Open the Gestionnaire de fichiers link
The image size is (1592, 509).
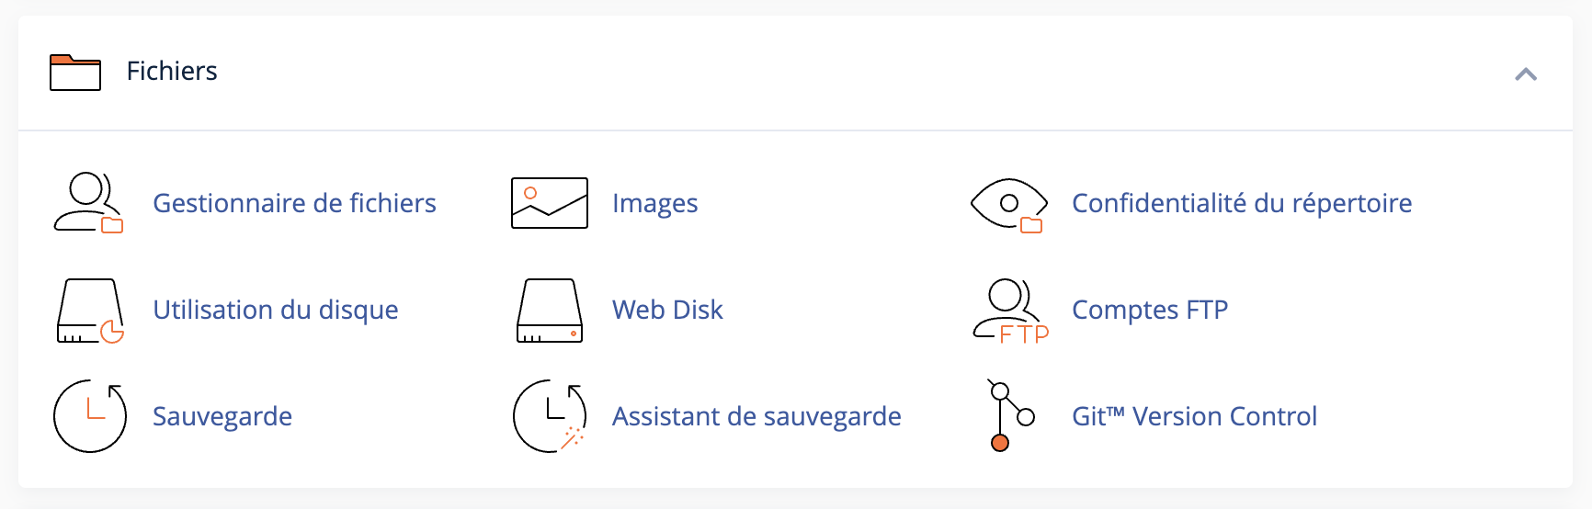coord(294,203)
